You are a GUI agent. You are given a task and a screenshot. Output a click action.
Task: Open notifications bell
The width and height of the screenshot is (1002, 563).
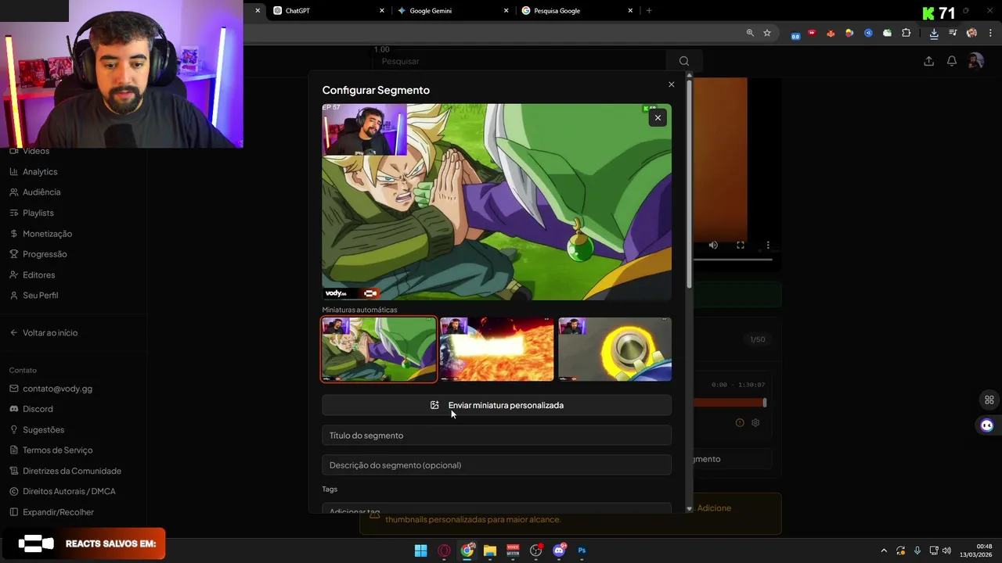pos(952,61)
